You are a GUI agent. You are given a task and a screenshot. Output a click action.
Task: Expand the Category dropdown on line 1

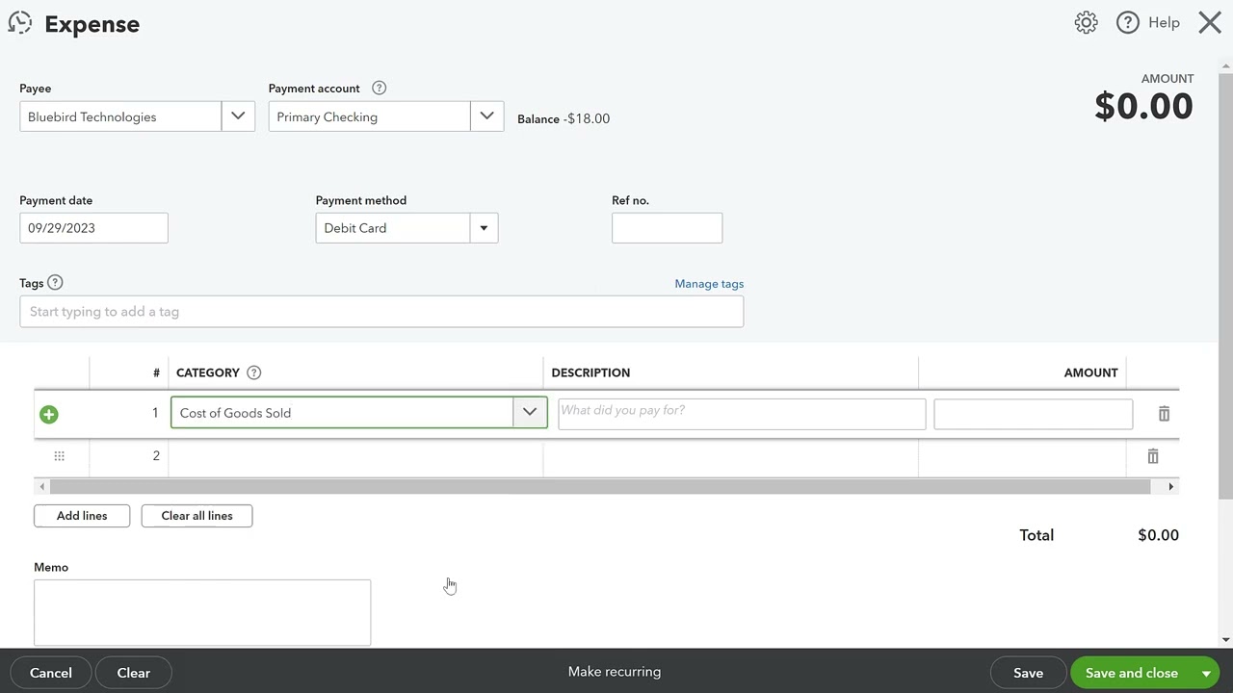tap(530, 412)
